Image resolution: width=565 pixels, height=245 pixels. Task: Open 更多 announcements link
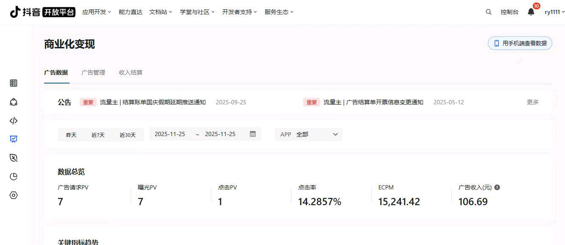533,102
